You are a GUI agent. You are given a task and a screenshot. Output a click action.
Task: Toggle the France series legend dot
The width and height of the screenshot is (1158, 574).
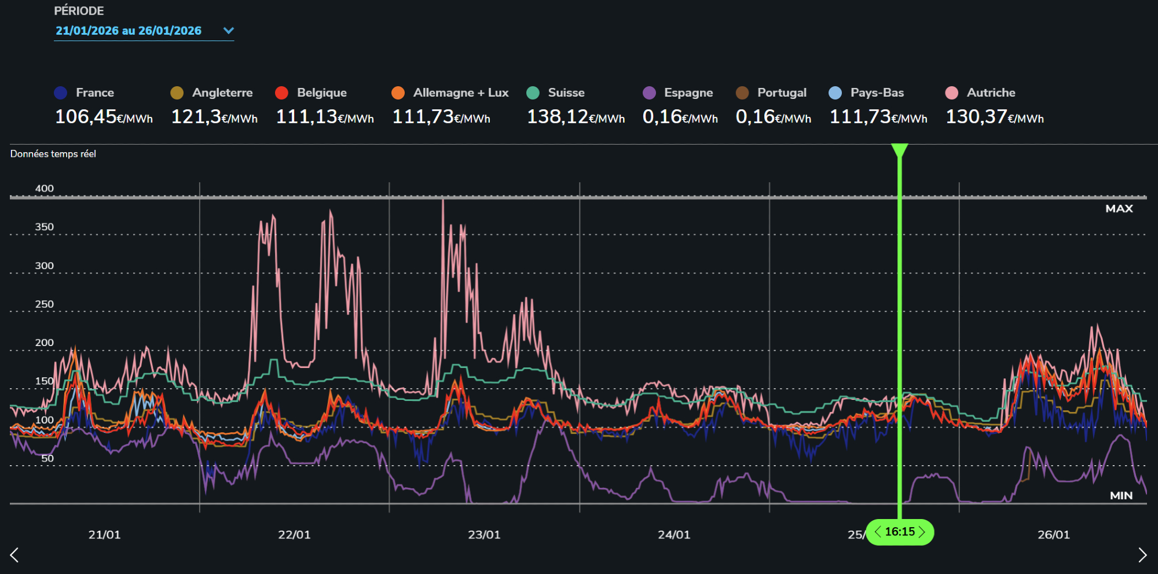61,93
